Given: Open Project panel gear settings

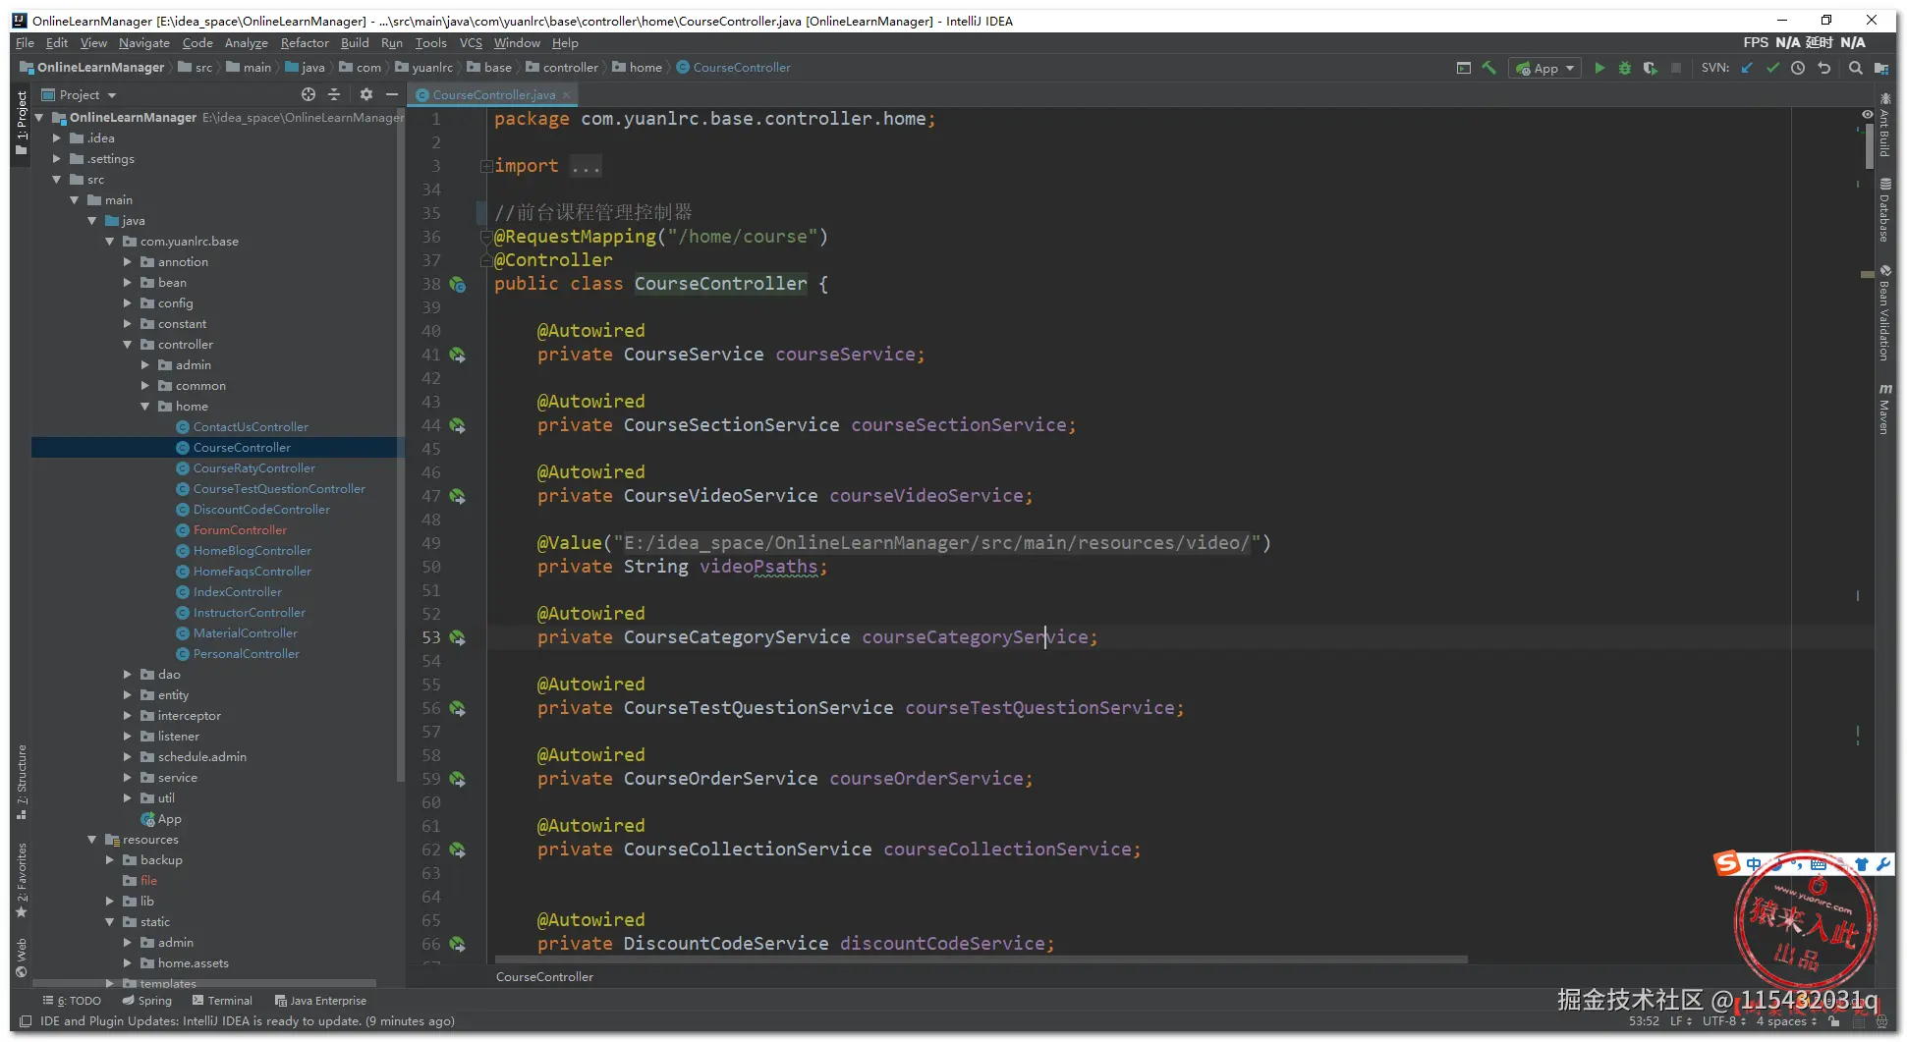Looking at the screenshot, I should point(365,94).
